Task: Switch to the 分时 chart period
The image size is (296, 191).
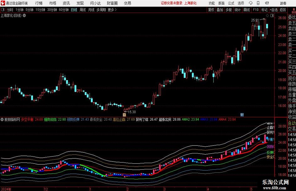Action: coord(10,10)
